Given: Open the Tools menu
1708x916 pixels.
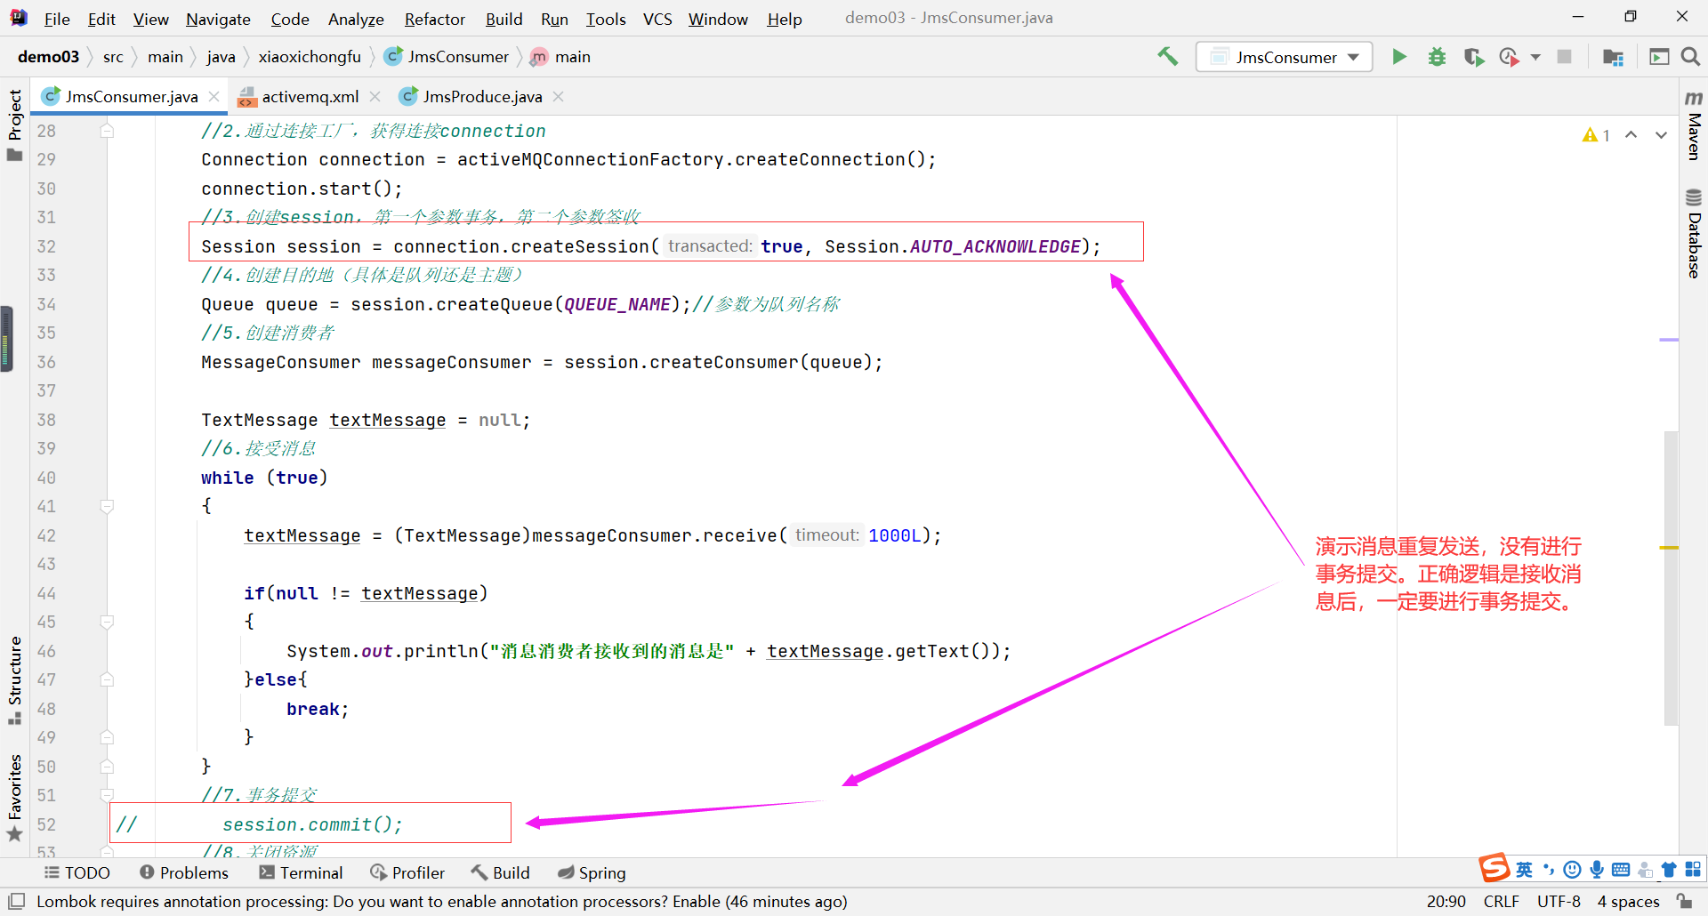Looking at the screenshot, I should point(606,19).
